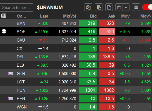Sort by the Ask column header
152x111 pixels.
[112, 16]
